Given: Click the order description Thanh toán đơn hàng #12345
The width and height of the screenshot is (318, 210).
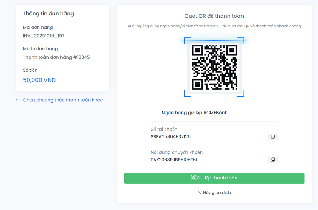Looking at the screenshot, I should 56,57.
